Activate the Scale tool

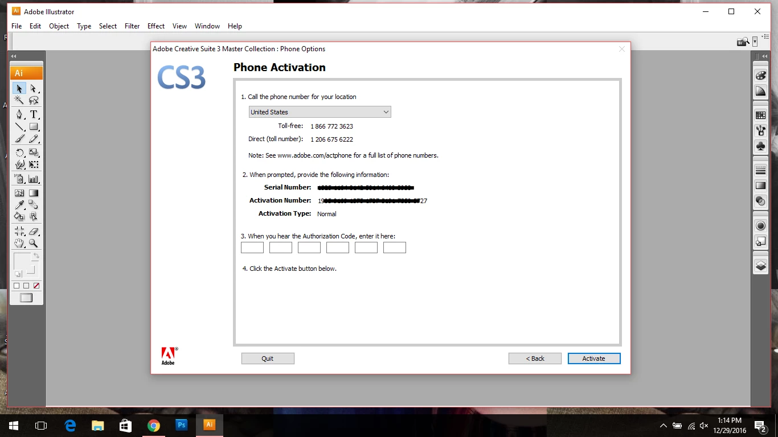click(x=34, y=152)
